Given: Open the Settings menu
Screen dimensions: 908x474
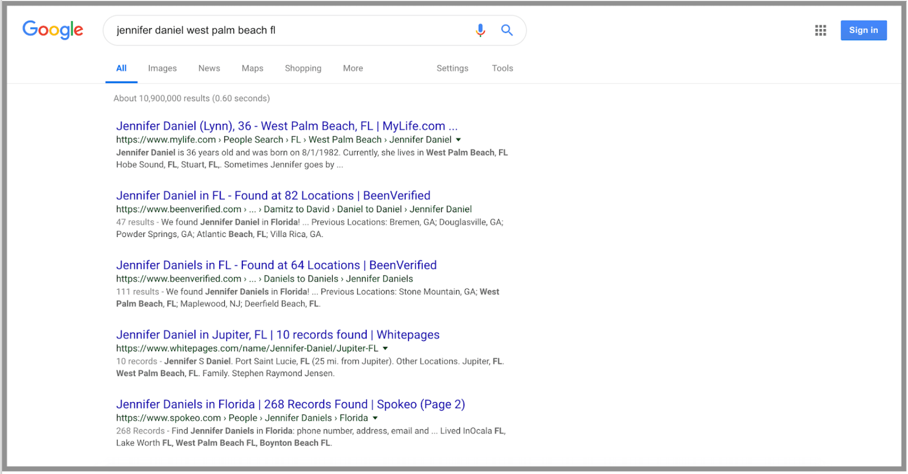Looking at the screenshot, I should pos(452,68).
